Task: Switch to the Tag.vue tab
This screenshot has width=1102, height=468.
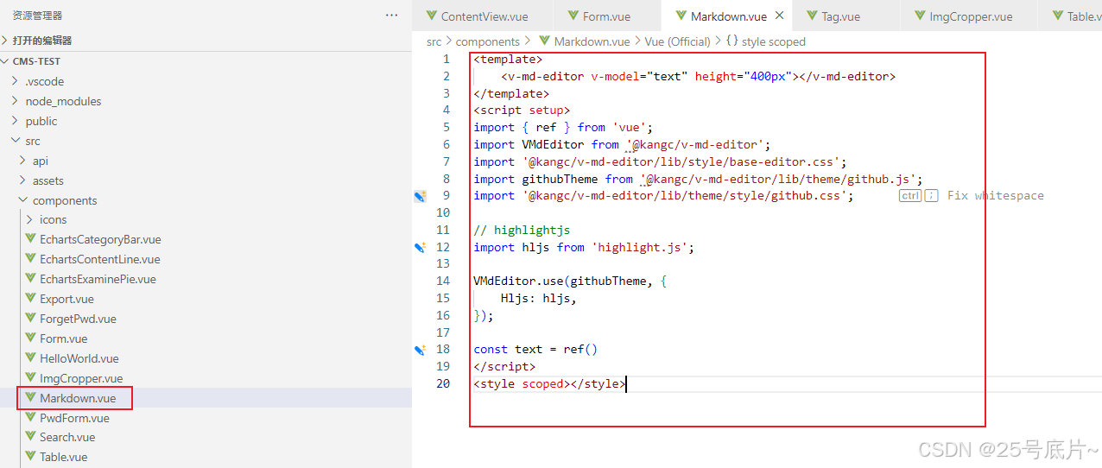Action: pos(833,16)
